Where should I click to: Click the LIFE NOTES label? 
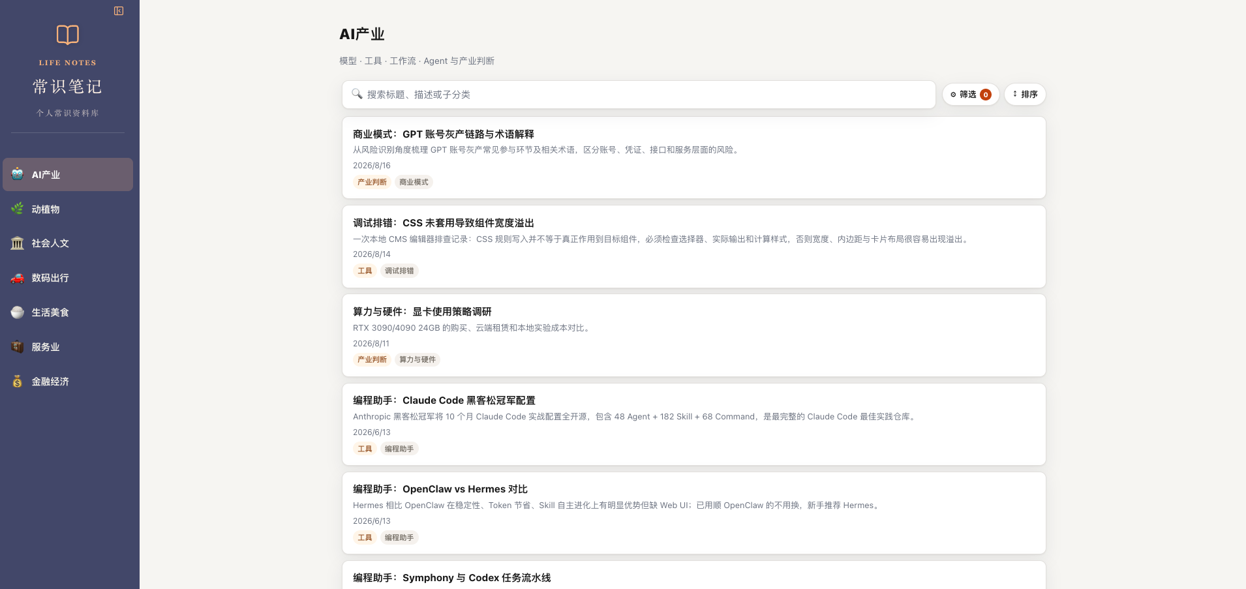(x=68, y=63)
